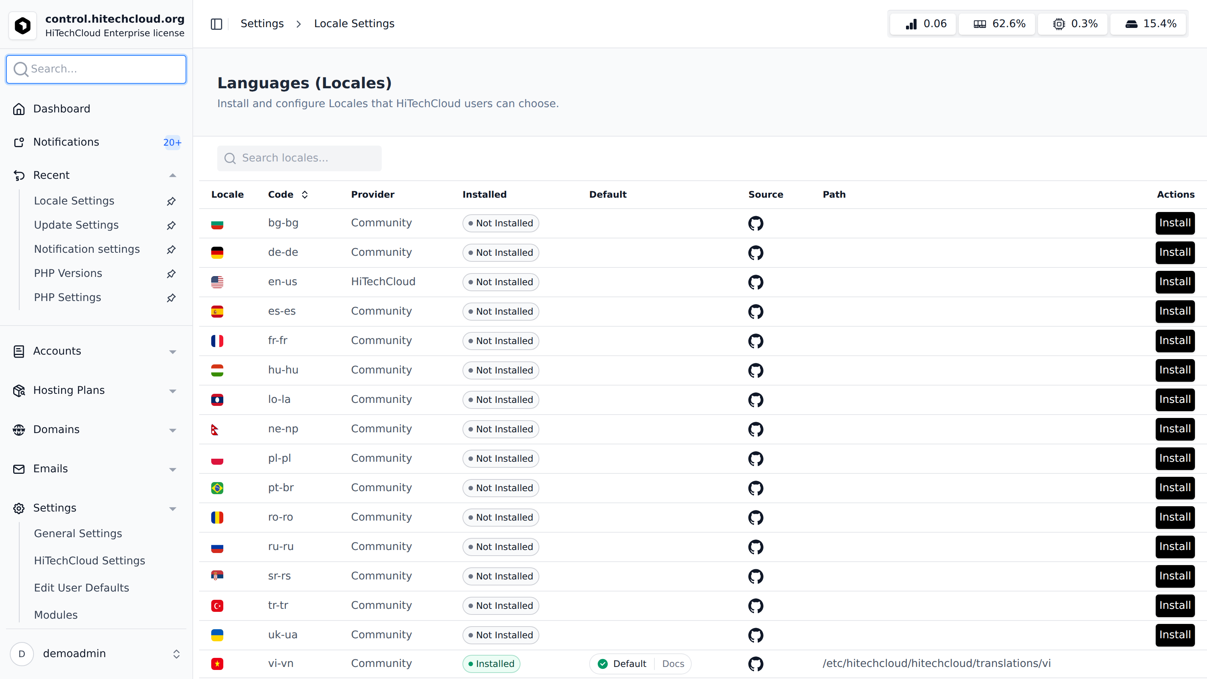The width and height of the screenshot is (1207, 679).
Task: Collapse the Settings menu
Action: (172, 508)
